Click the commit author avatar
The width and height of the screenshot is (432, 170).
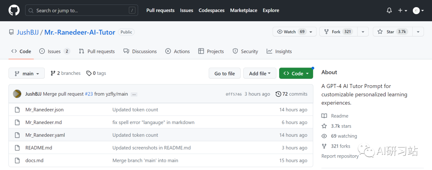[x=17, y=94]
